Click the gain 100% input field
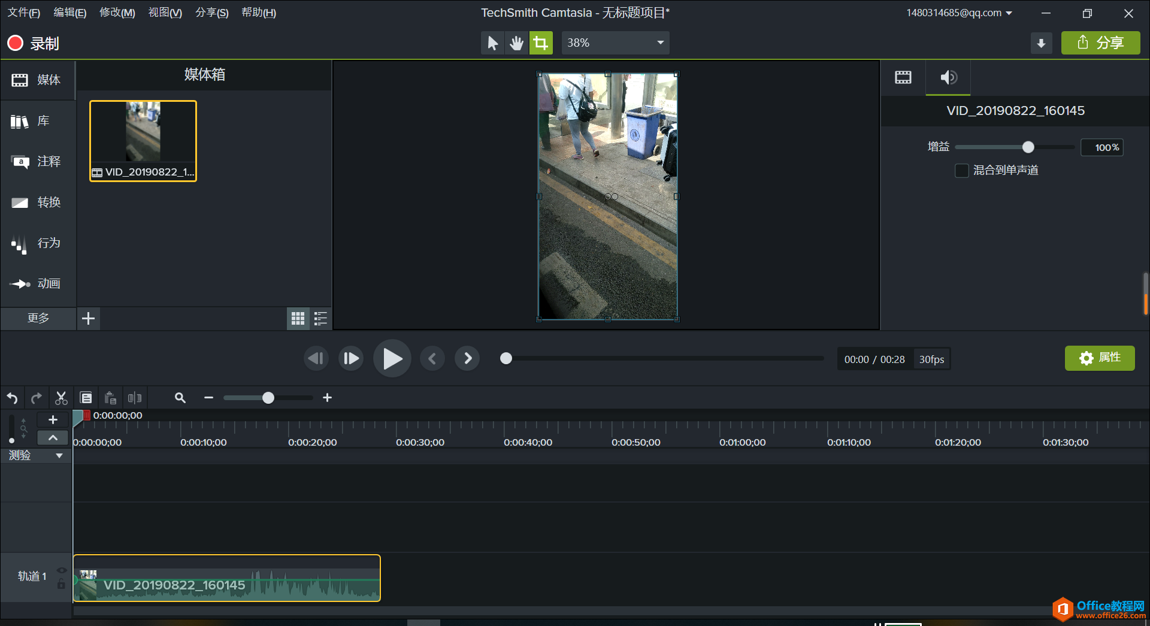 pos(1102,147)
